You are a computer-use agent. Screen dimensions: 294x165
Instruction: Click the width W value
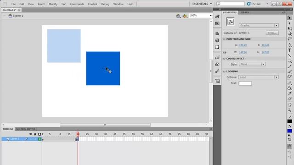click(x=243, y=52)
